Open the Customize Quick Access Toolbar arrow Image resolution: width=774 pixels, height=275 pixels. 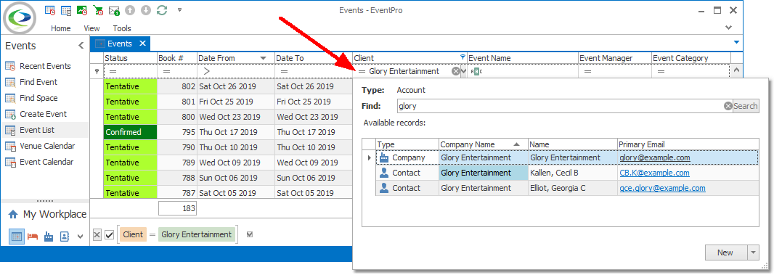click(x=179, y=10)
